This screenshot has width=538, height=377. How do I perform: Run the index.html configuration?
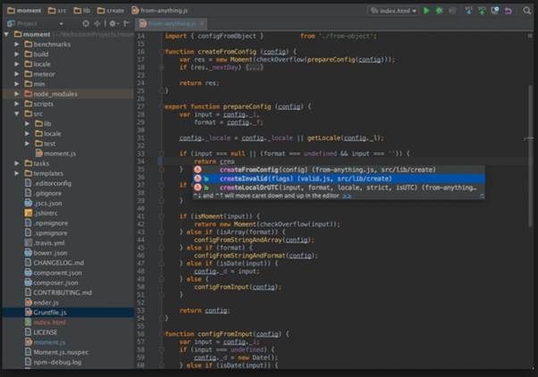pyautogui.click(x=426, y=11)
